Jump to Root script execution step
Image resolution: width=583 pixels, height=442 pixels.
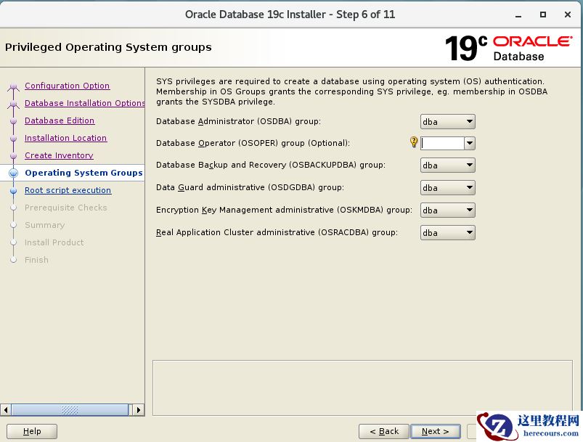pos(68,190)
